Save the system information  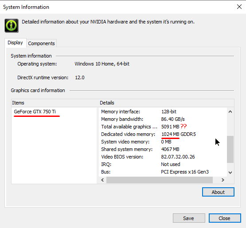tap(189, 218)
